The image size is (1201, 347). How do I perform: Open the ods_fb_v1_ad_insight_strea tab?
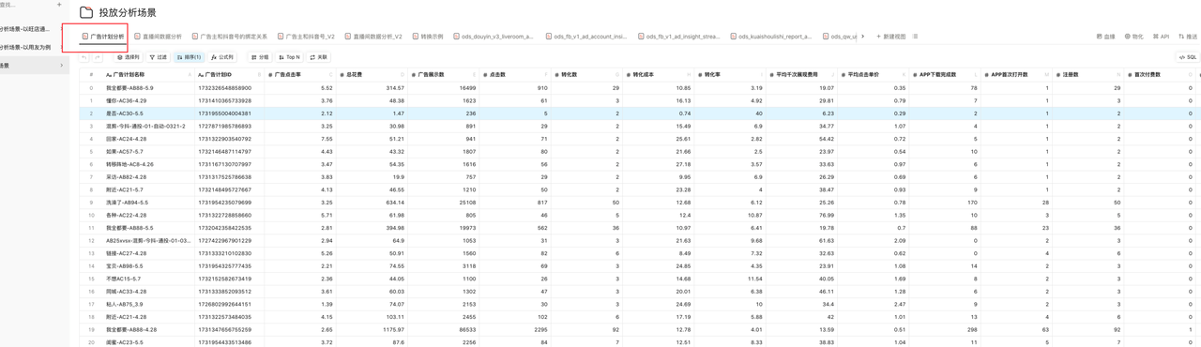678,37
